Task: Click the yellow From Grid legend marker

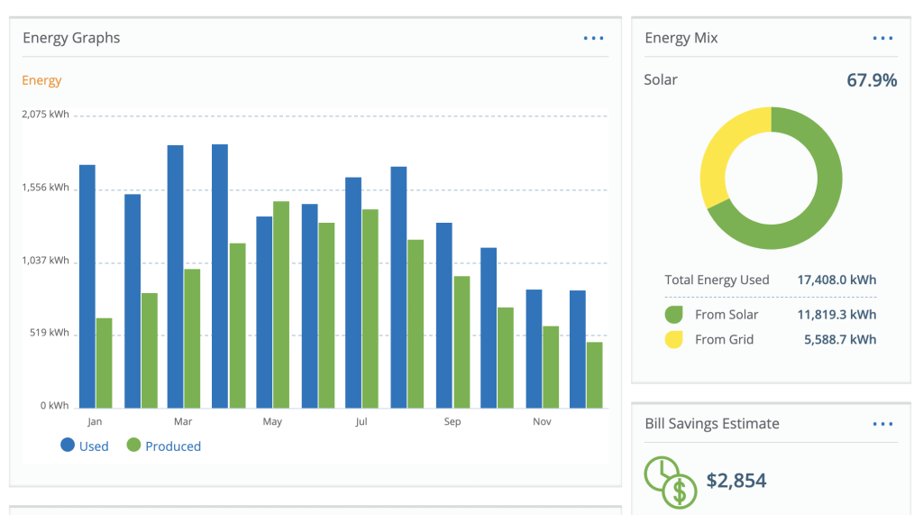Action: tap(673, 339)
